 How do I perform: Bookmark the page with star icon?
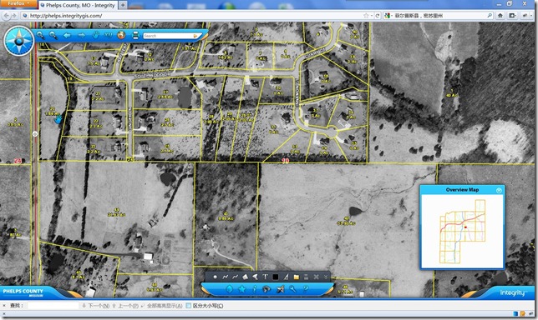pos(366,16)
